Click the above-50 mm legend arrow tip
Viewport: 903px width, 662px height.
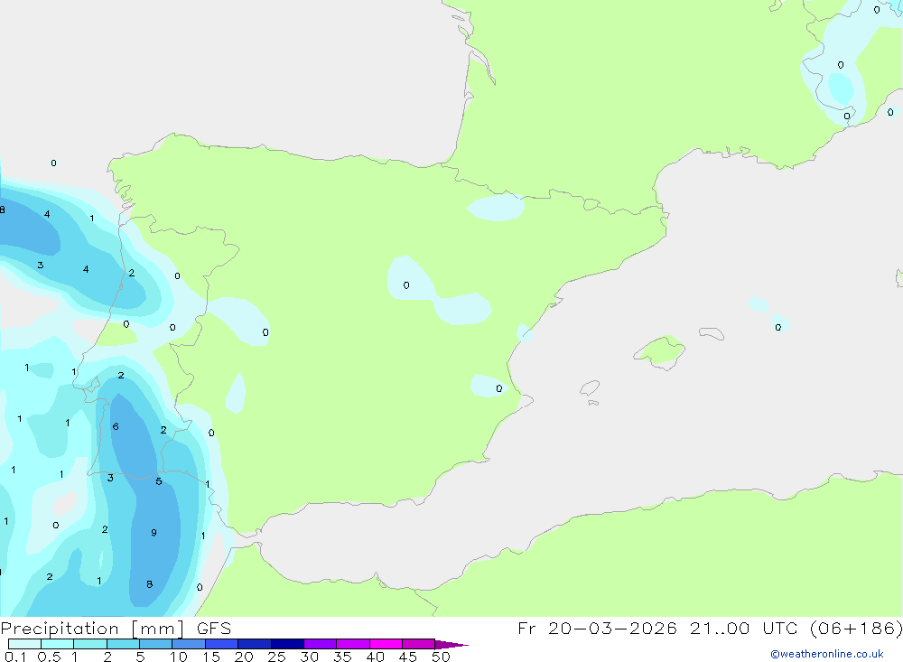pos(451,645)
